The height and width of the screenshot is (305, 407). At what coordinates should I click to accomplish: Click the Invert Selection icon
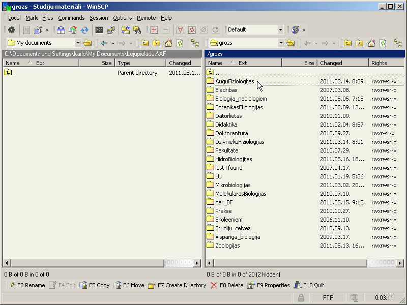(192, 30)
